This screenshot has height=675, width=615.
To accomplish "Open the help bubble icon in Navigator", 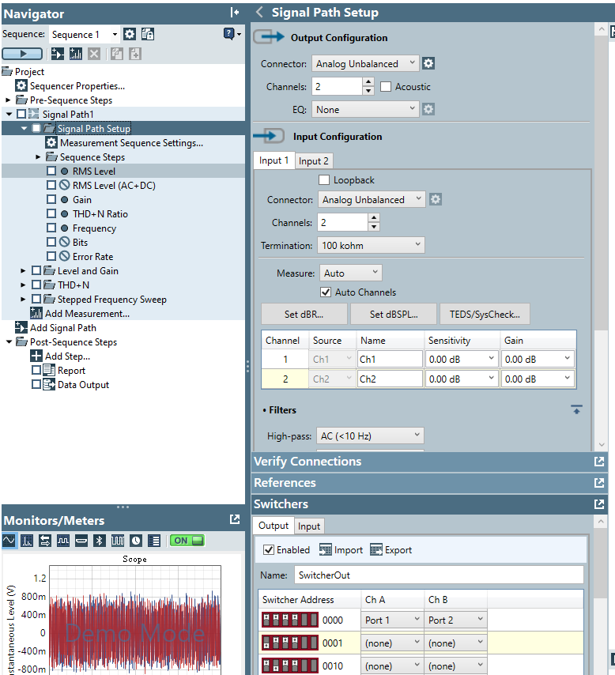I will (229, 33).
